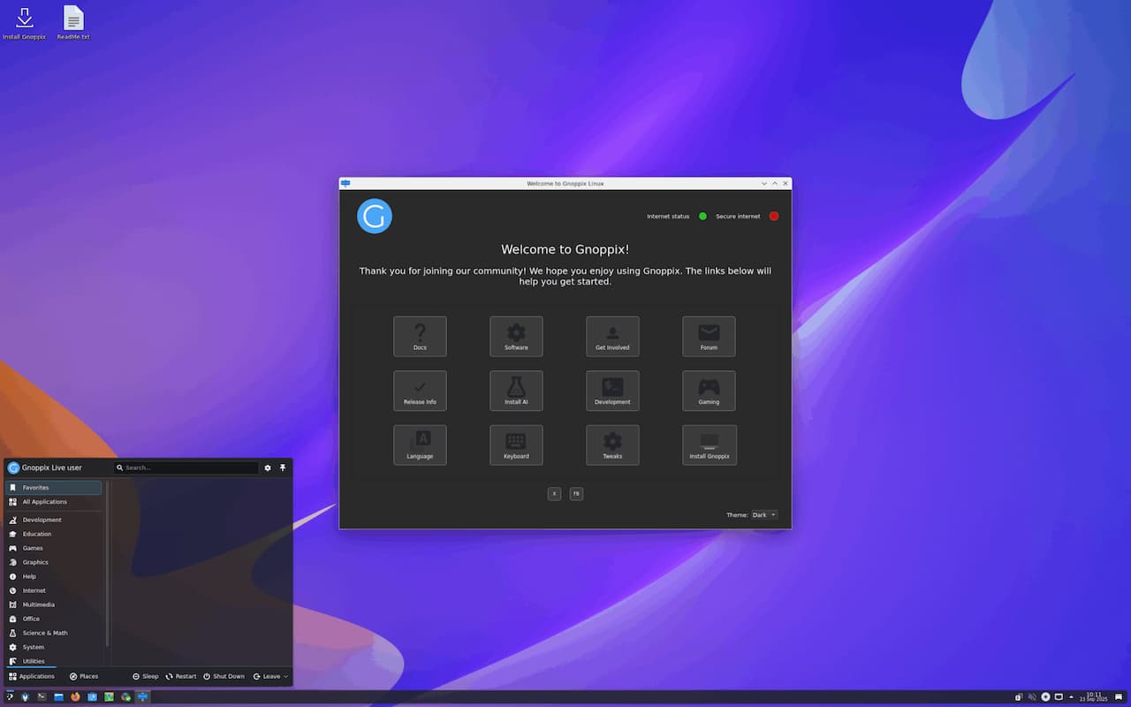Click the Keyboard layout tile

[x=516, y=445]
